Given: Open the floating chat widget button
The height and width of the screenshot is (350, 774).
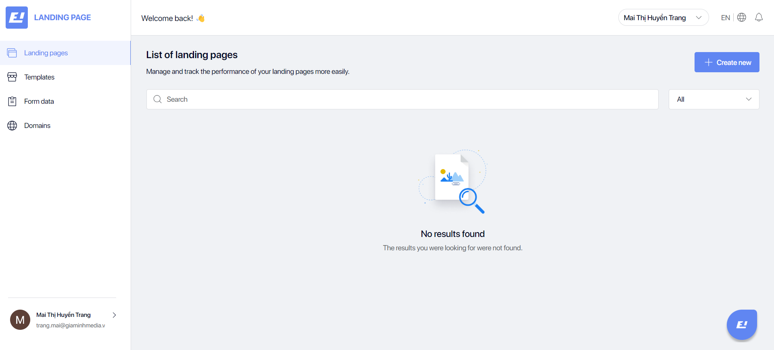Looking at the screenshot, I should click(742, 325).
